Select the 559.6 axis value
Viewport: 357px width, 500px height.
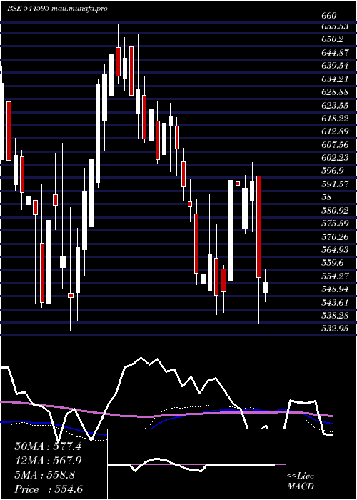coord(332,263)
